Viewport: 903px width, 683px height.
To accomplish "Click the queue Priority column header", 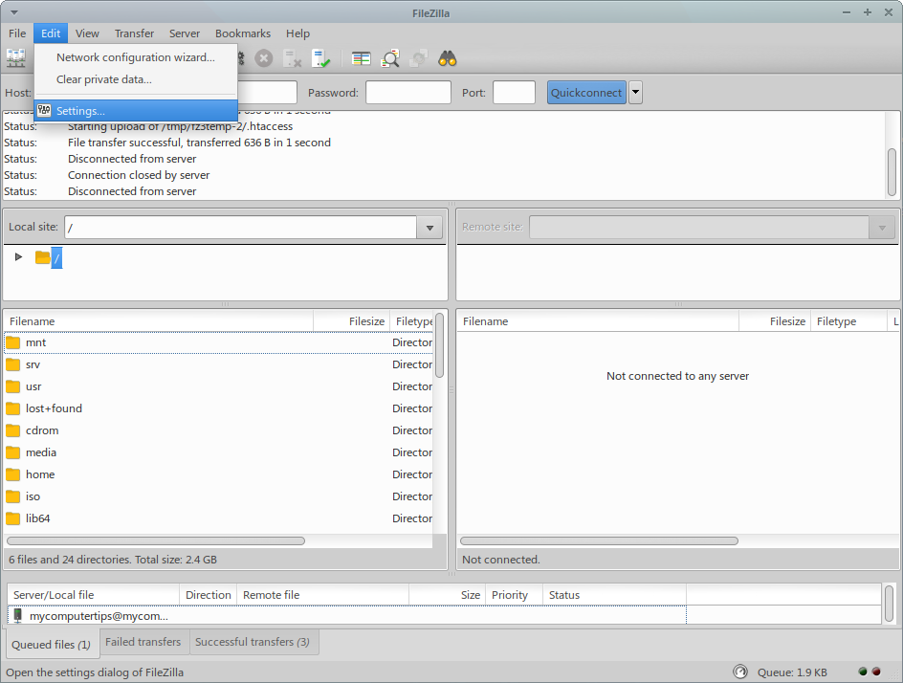I will [515, 595].
